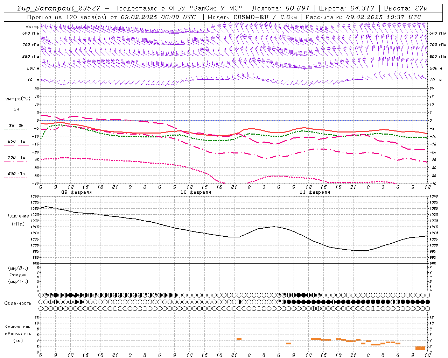
Task: Click the '700 гПа' temperature legend label
Action: [16, 157]
